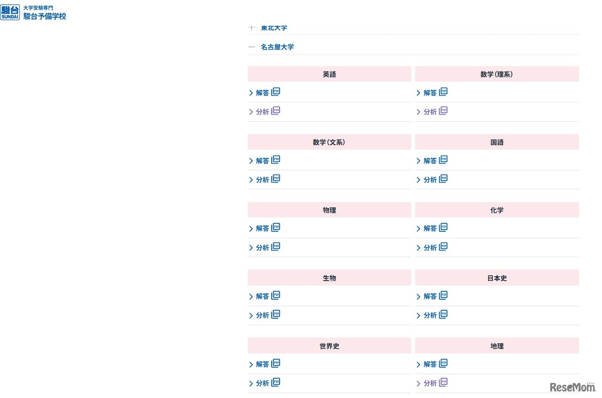Click PDF icon for 日本史 解答

pos(443,296)
